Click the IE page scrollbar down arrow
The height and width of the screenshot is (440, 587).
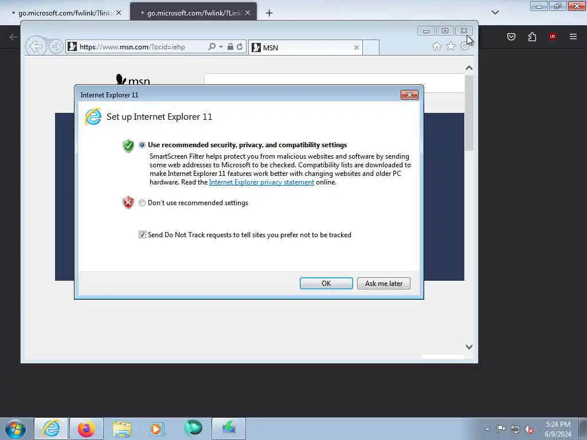click(x=469, y=347)
